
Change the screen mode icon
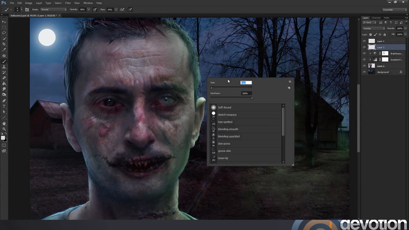point(4,151)
